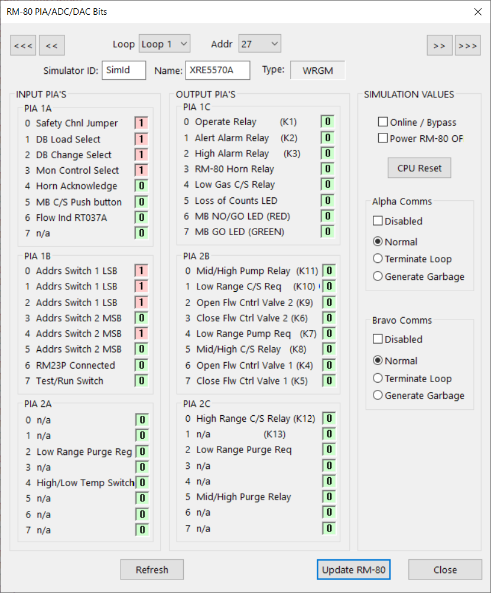Image resolution: width=491 pixels, height=593 pixels.
Task: Toggle the Safety Chnl Jumper bit indicator
Action: [x=141, y=123]
